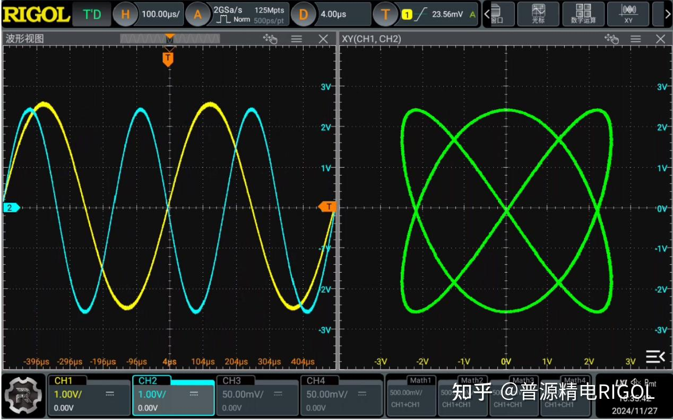Image resolution: width=673 pixels, height=420 pixels.
Task: Open the 数学运算 math function icon
Action: point(583,14)
